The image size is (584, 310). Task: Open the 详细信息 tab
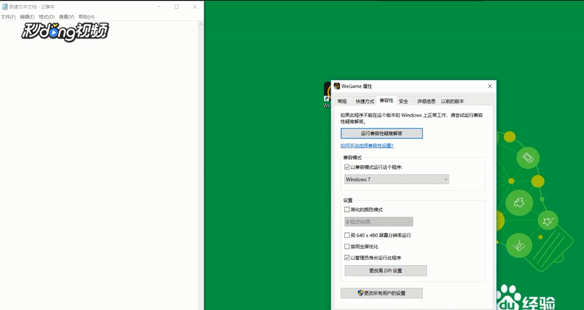tap(426, 101)
